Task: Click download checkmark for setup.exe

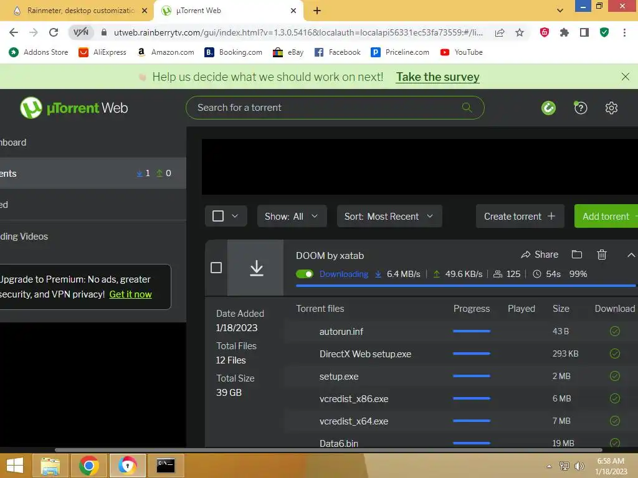Action: coord(615,376)
